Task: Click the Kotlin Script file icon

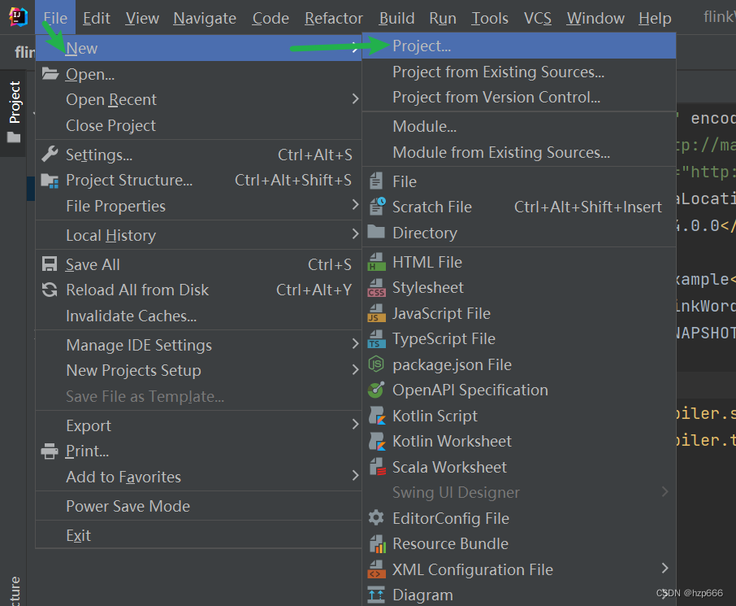Action: [376, 416]
